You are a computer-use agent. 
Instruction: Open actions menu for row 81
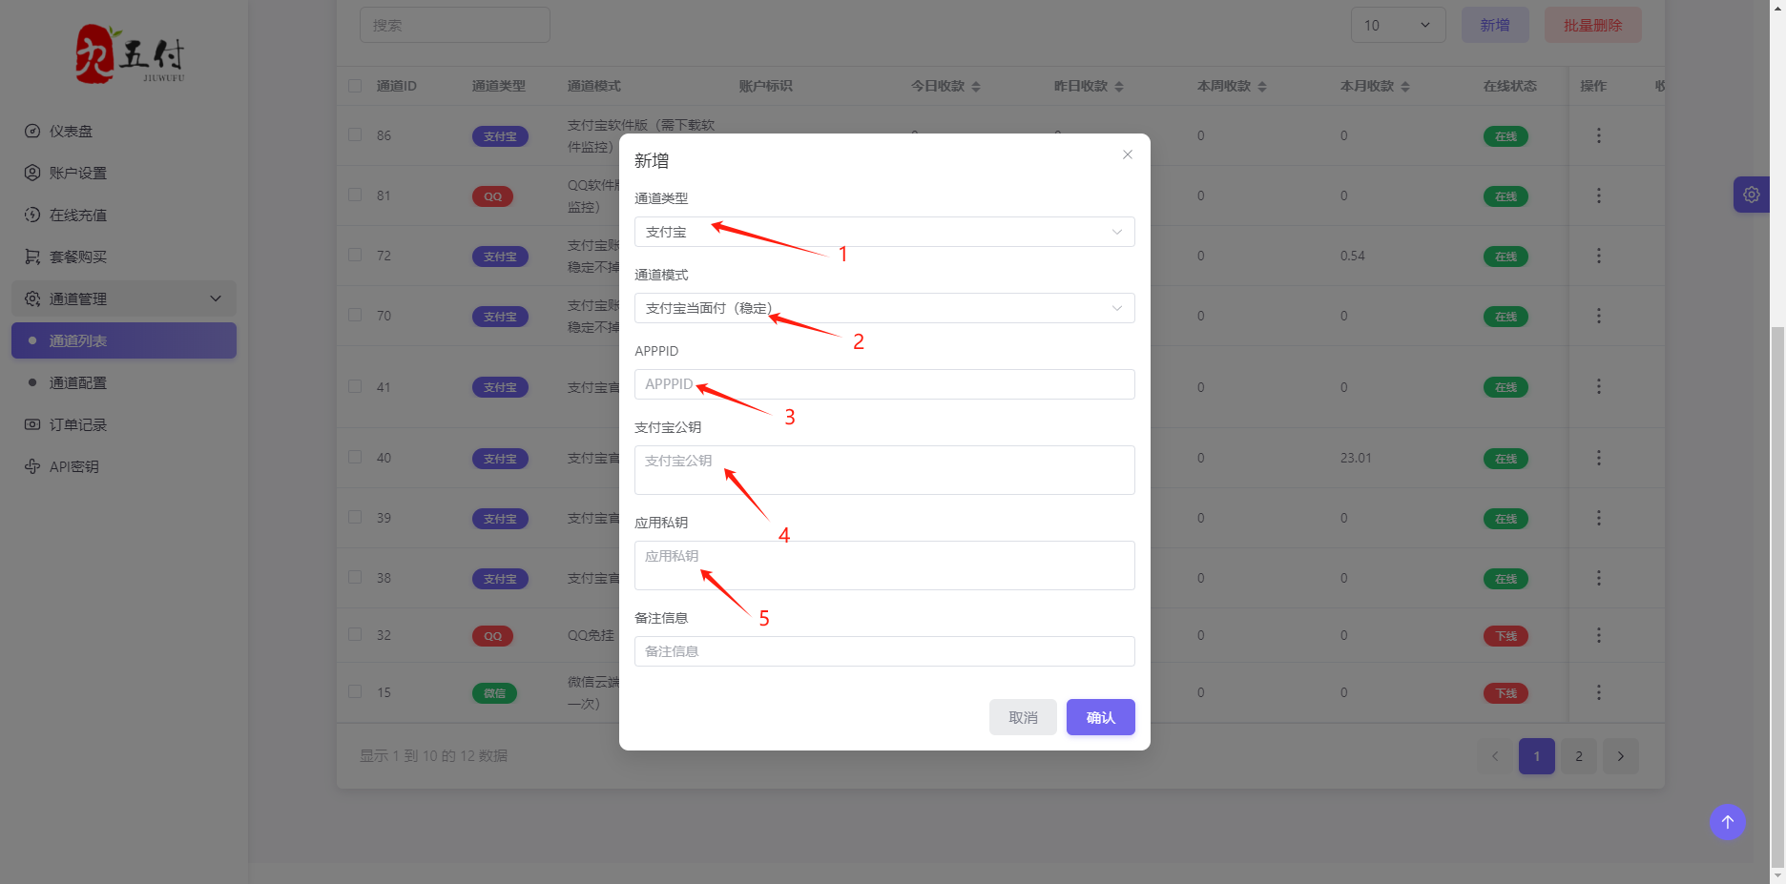click(x=1599, y=195)
